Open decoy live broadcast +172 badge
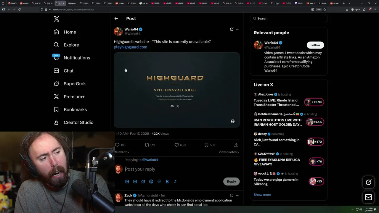This screenshot has width=379, height=213. point(315,142)
